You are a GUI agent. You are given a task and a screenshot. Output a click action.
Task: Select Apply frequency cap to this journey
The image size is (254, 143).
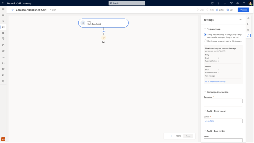pos(205,34)
